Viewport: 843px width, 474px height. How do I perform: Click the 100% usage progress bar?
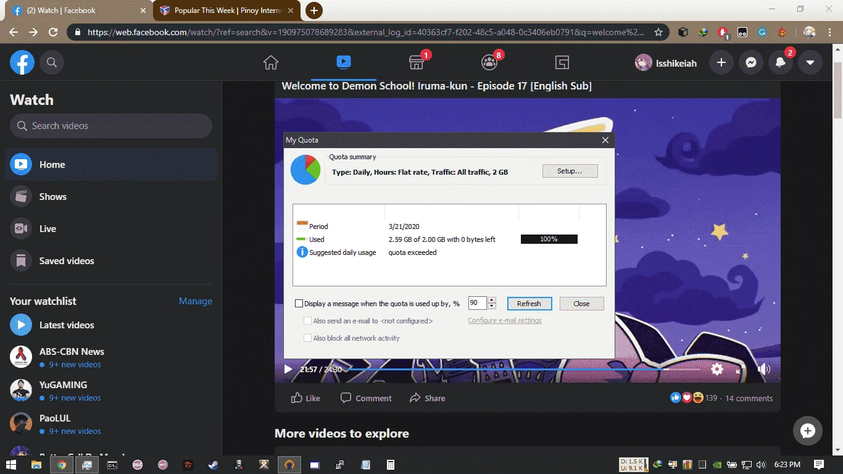pos(549,239)
